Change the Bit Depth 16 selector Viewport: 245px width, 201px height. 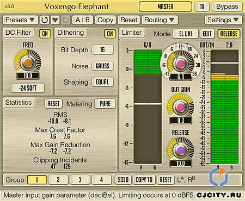[x=102, y=49]
